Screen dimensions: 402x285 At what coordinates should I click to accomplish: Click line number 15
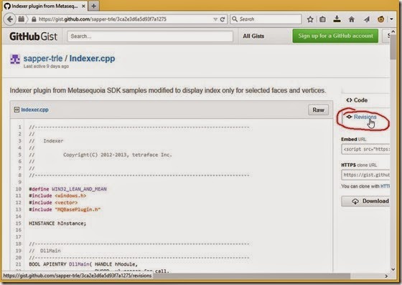pos(18,223)
